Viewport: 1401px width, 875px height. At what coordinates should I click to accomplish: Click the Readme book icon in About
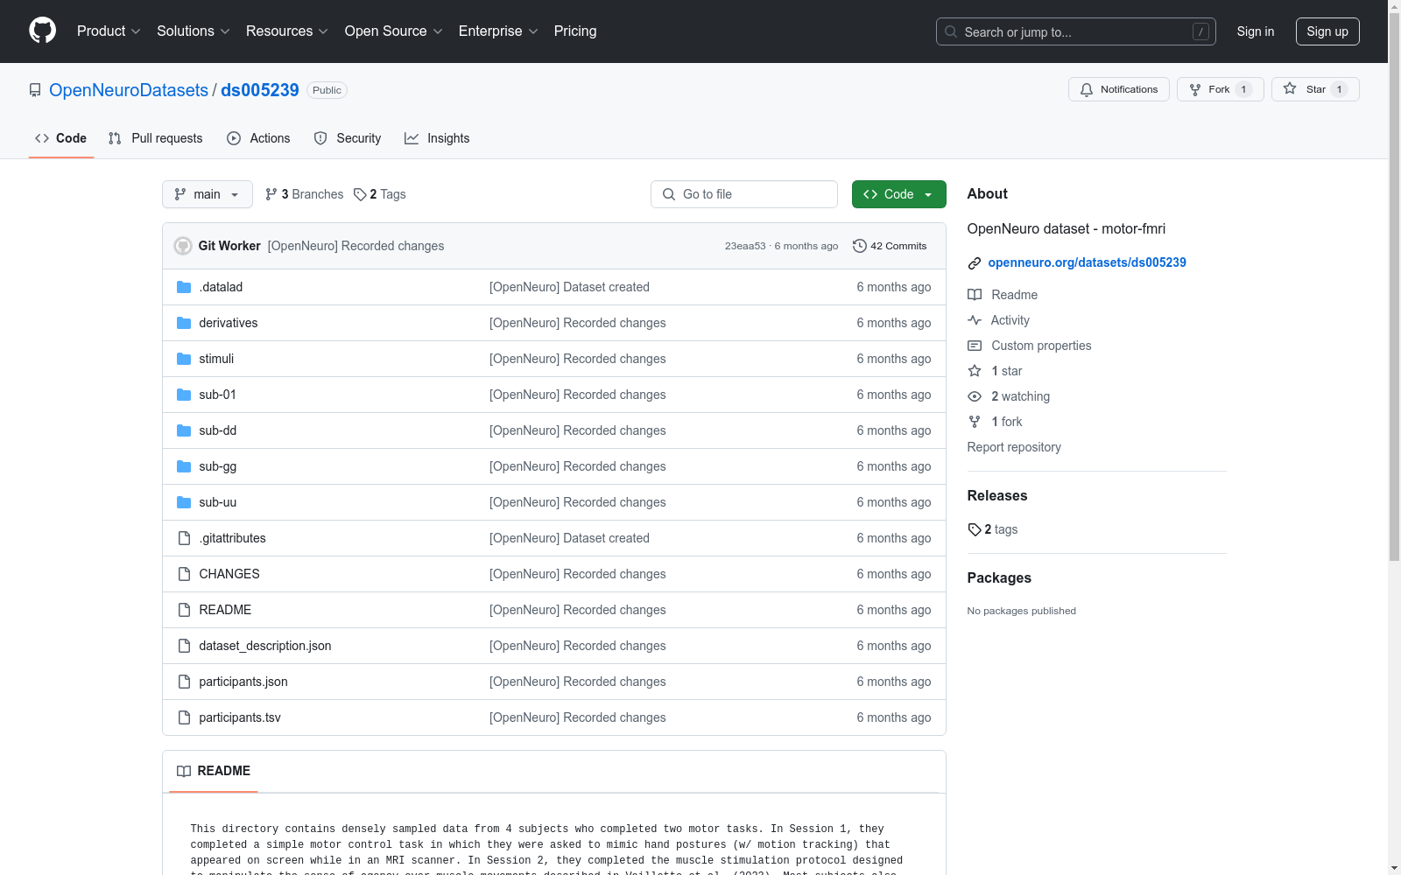point(975,295)
